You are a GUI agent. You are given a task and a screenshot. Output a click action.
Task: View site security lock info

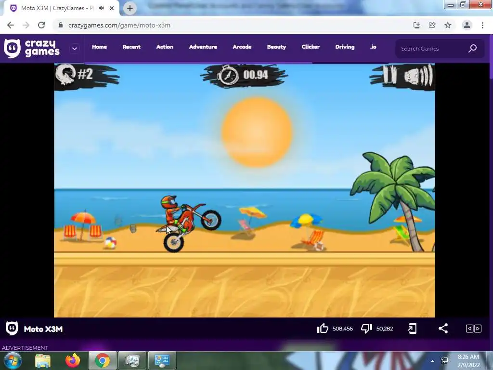tap(61, 25)
